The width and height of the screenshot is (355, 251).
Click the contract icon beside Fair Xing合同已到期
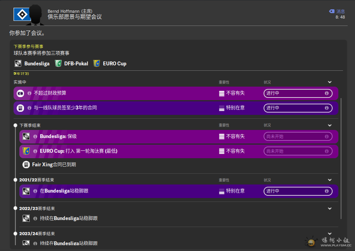click(x=26, y=165)
